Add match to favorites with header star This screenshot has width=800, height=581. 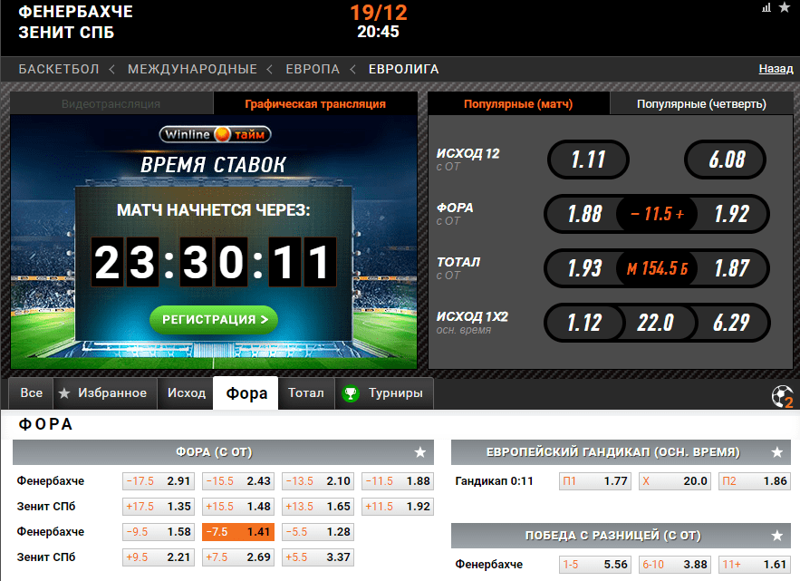coord(785,7)
